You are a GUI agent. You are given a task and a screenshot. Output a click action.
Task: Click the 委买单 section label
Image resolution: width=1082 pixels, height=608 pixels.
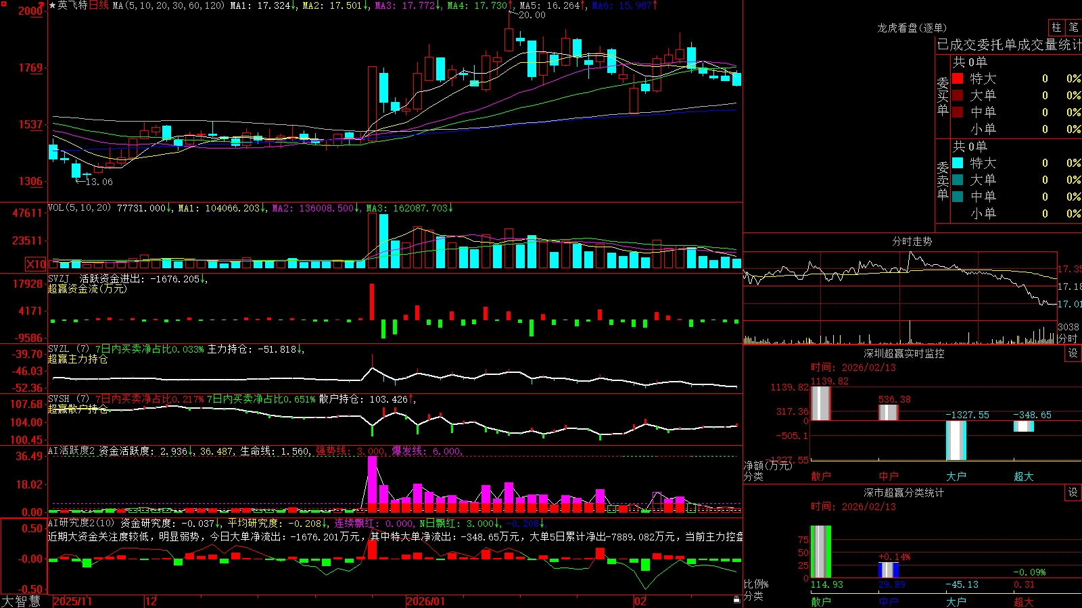[x=943, y=96]
